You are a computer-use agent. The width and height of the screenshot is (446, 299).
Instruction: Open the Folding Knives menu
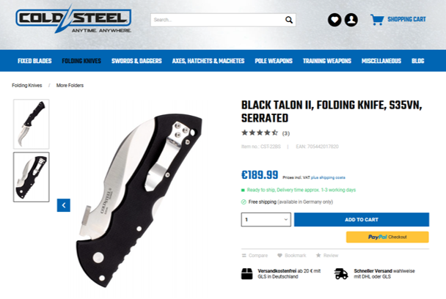(x=81, y=61)
